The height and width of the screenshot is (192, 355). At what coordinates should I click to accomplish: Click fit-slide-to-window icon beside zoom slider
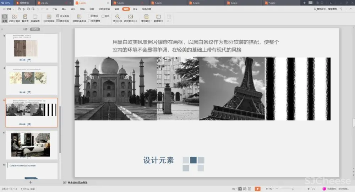click(313, 188)
